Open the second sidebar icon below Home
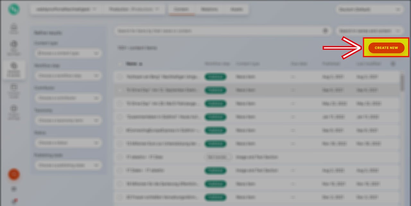411x206 pixels. pyautogui.click(x=14, y=47)
